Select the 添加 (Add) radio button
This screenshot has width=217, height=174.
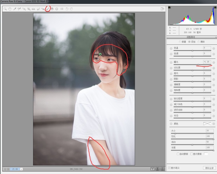189,42
